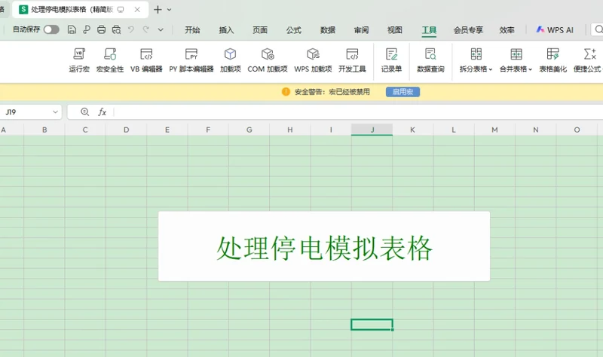Select column J header

(x=372, y=130)
